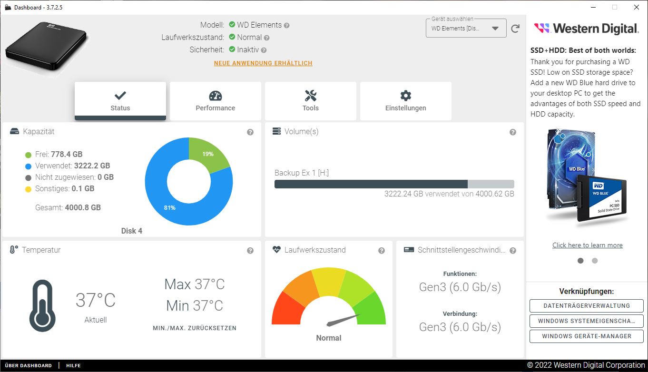Click the 'Backup Ex 1 [H:]' volume name
This screenshot has height=372, width=648.
click(x=302, y=173)
